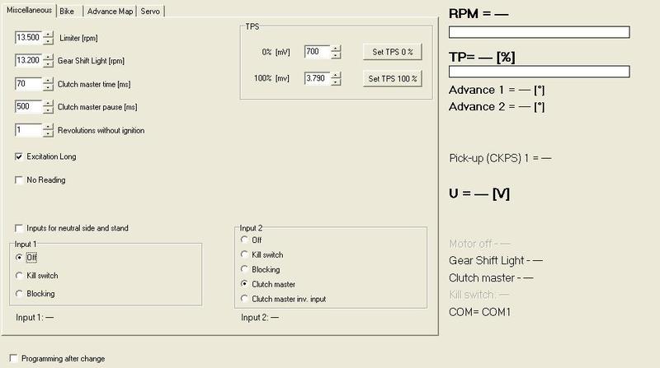Click the Revolutions without ignition value field
The height and width of the screenshot is (368, 660).
27,130
